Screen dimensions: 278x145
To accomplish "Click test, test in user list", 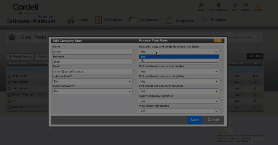I will coord(18,107).
